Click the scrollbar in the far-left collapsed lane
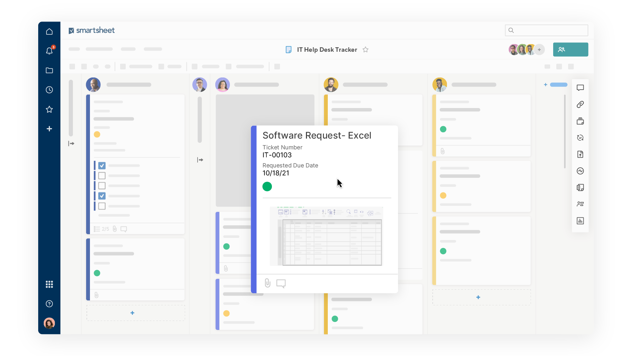This screenshot has width=632, height=356. [71, 108]
